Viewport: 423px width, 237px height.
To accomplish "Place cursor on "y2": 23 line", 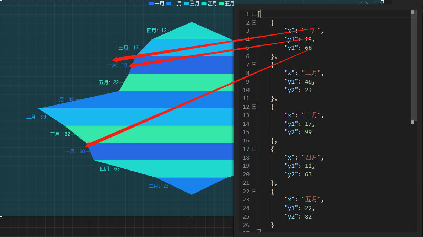I will tap(298, 90).
